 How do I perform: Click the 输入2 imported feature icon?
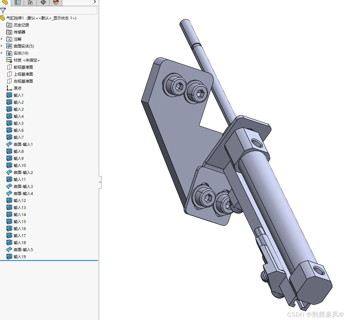click(x=9, y=102)
